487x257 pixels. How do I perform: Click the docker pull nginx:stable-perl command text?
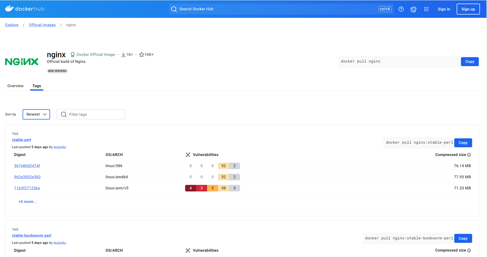[x=419, y=143]
